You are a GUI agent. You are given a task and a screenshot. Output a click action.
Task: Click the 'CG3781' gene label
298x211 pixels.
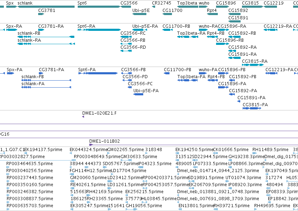[x=47, y=10]
